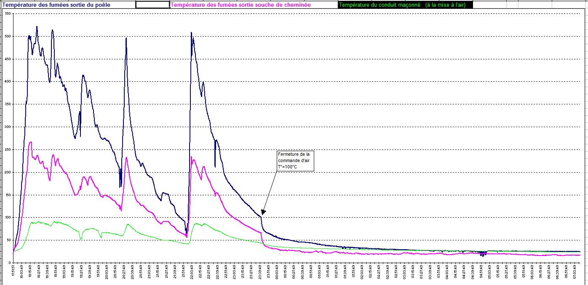Select the empty outlined cell in the header row
Screen dimensions: 588x285
pyautogui.click(x=152, y=5)
